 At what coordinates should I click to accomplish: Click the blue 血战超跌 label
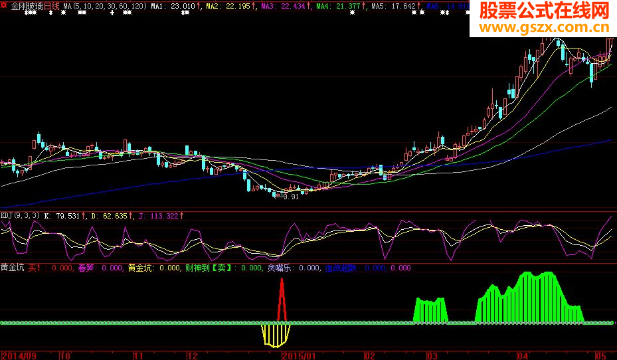341,268
